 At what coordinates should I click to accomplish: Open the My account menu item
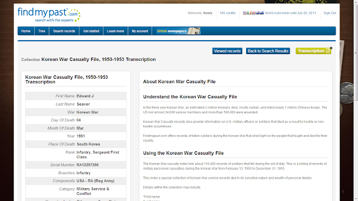[x=140, y=31]
